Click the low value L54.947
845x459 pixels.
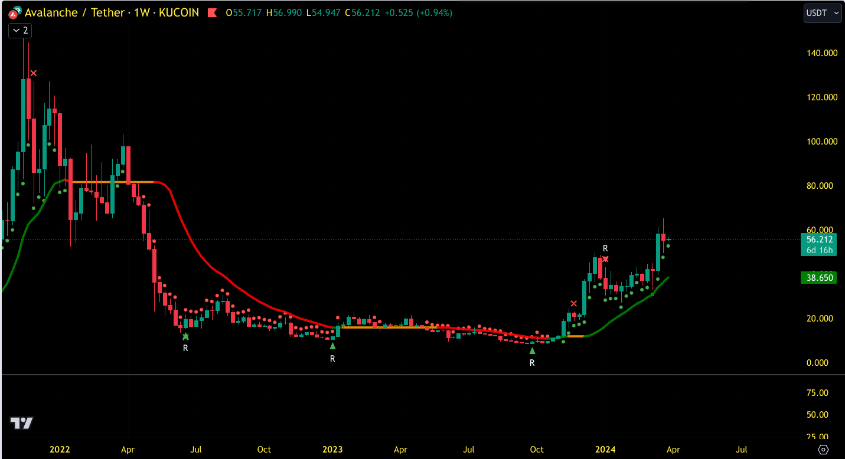point(324,12)
